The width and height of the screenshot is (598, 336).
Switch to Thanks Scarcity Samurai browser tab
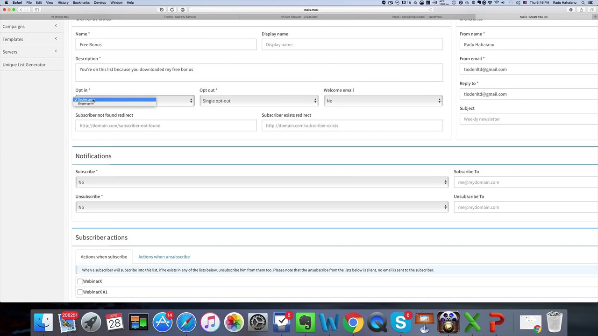(x=179, y=17)
